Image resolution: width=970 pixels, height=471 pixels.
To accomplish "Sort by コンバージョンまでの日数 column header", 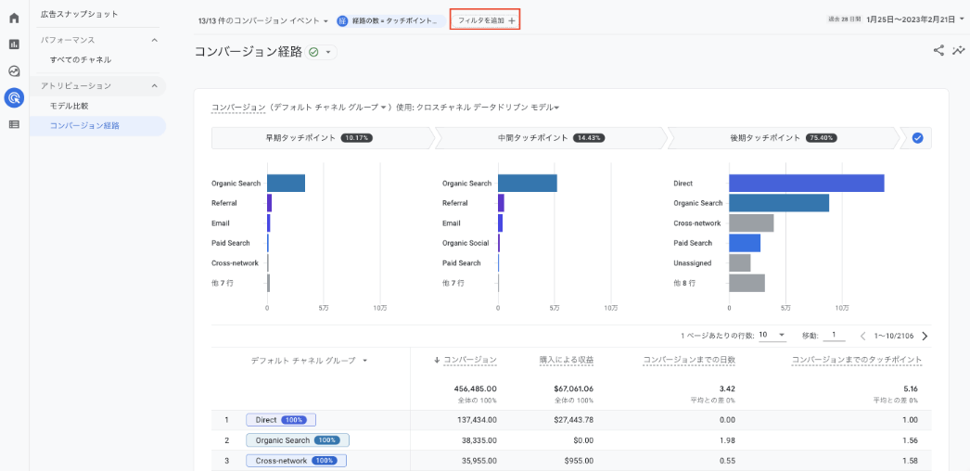I will 689,360.
